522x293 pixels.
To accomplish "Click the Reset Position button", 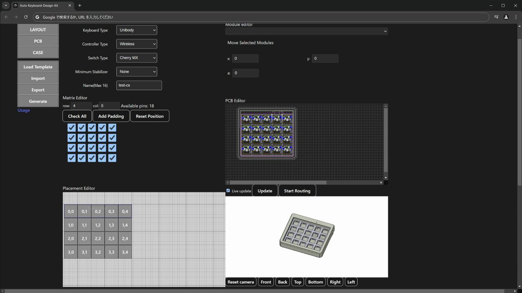I will tap(150, 116).
